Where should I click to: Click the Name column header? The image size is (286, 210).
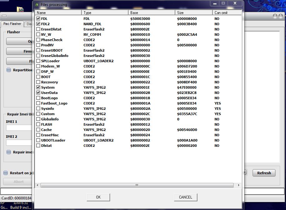point(58,12)
